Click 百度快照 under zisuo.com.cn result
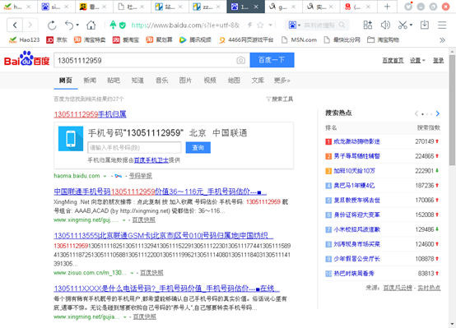Image resolution: width=456 pixels, height=328 pixels. click(151, 273)
